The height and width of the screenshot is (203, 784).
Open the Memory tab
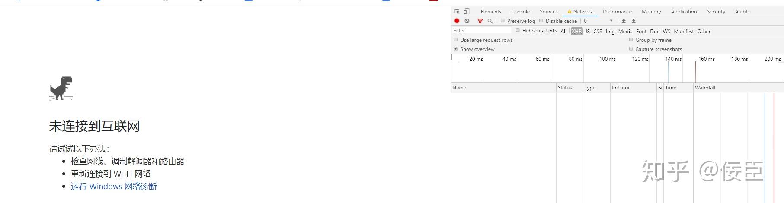tap(651, 12)
